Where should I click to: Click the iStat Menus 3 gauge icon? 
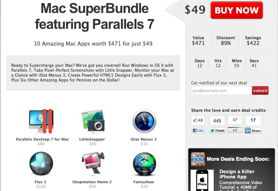(x=144, y=121)
